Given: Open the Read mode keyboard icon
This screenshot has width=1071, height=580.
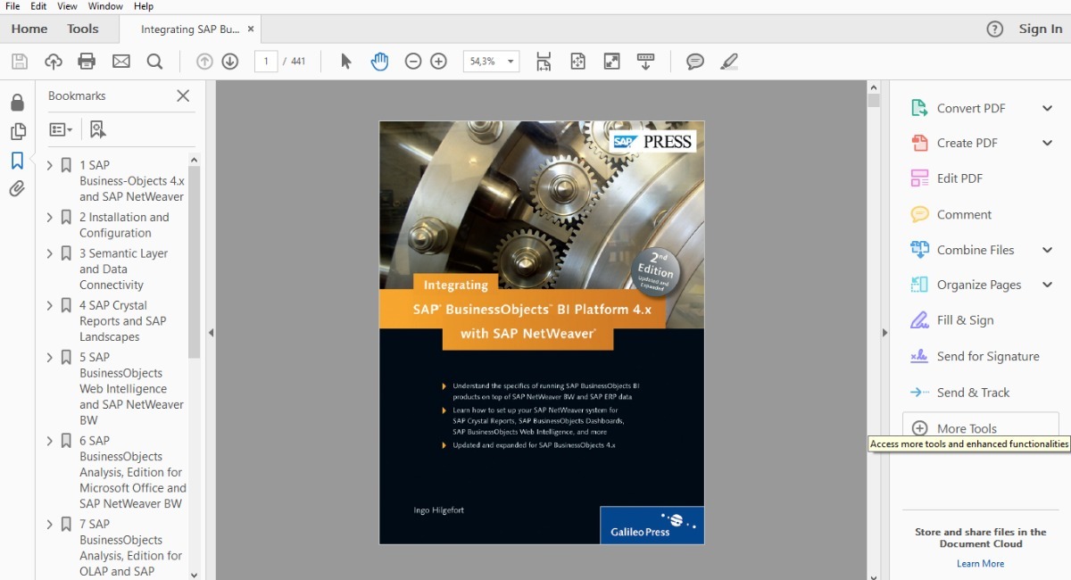Looking at the screenshot, I should click(x=645, y=62).
